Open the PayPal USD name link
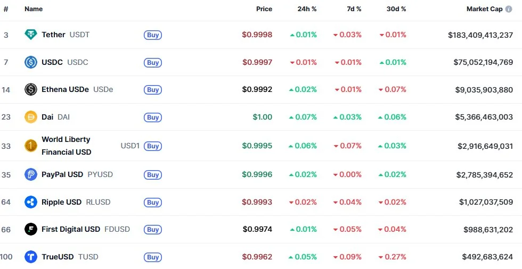 [x=62, y=174]
